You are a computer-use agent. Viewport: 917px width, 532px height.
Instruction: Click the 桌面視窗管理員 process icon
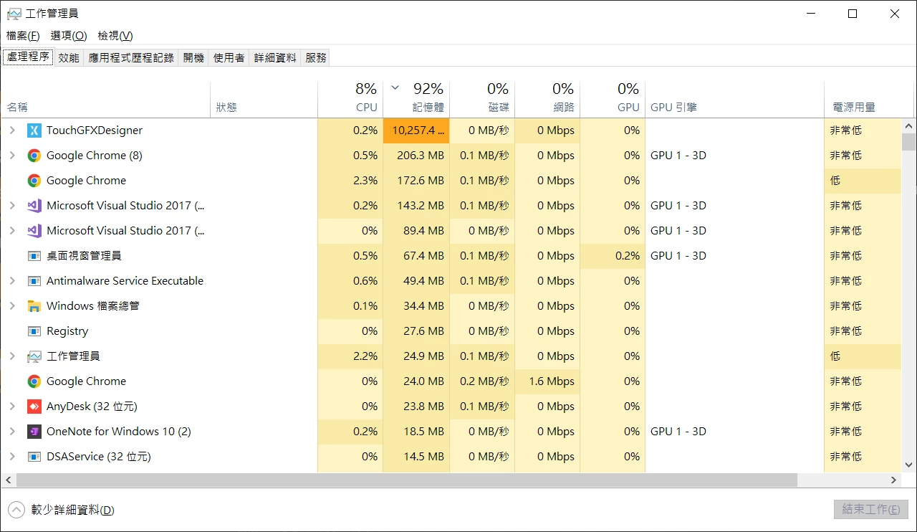pyautogui.click(x=34, y=256)
